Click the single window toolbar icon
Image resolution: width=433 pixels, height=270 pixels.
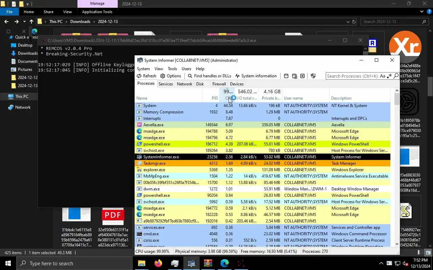pos(286,76)
